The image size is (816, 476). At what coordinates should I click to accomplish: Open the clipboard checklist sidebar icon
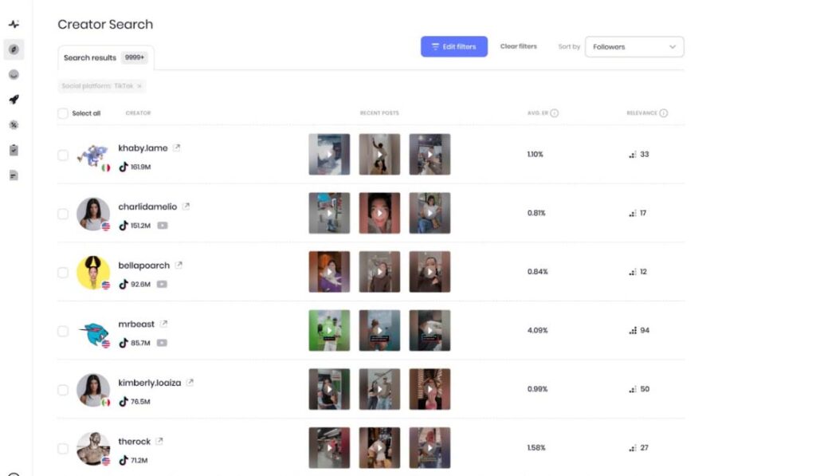(14, 150)
